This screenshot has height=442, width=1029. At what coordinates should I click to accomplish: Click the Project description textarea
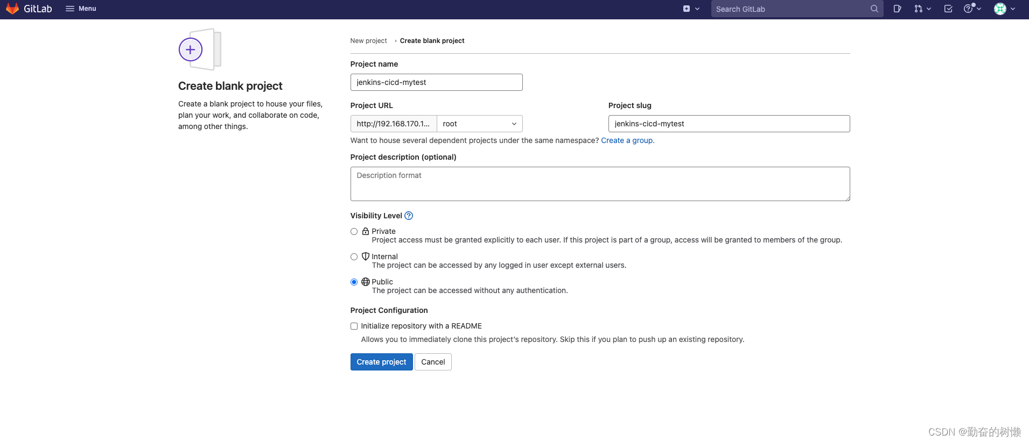600,184
